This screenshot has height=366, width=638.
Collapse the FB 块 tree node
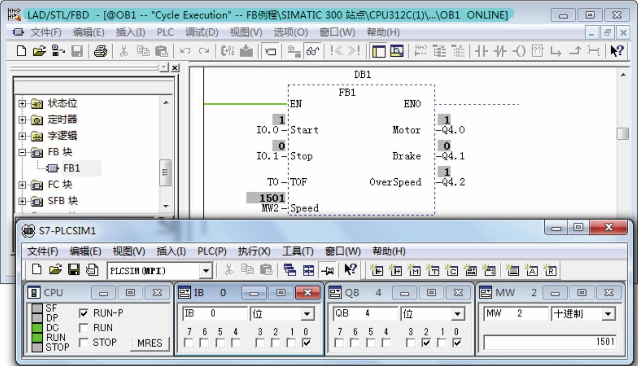[22, 152]
